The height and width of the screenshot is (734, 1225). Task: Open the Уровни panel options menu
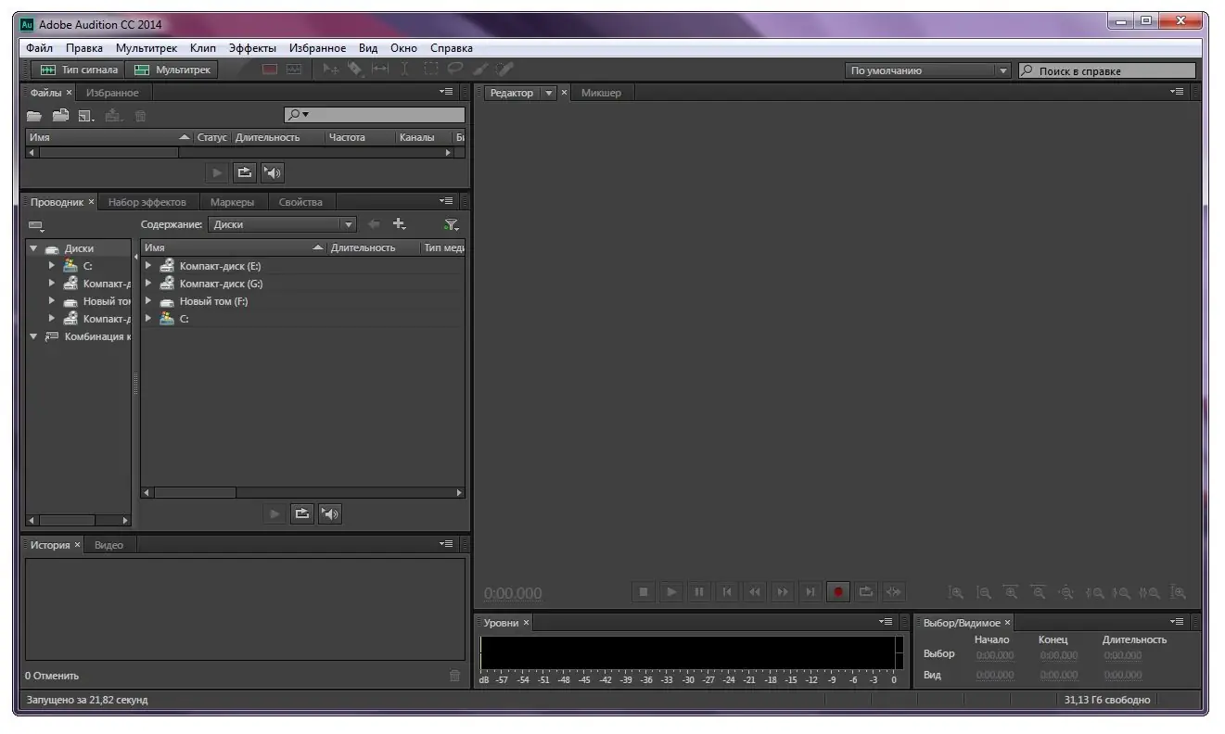(886, 622)
